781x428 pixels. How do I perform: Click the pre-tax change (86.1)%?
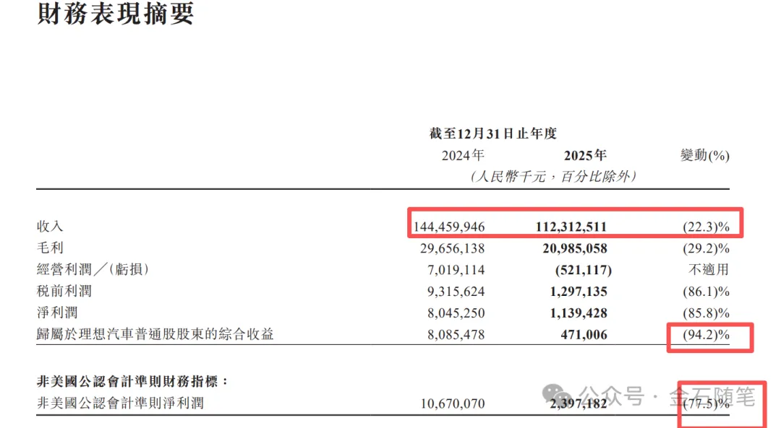[x=706, y=292]
